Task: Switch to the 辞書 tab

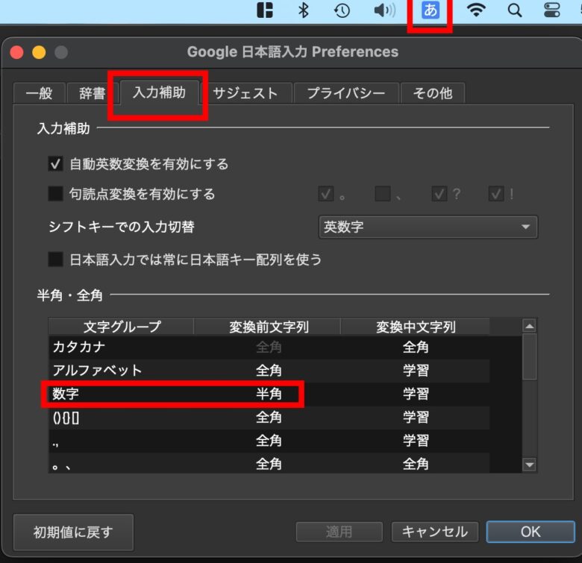Action: pyautogui.click(x=93, y=93)
